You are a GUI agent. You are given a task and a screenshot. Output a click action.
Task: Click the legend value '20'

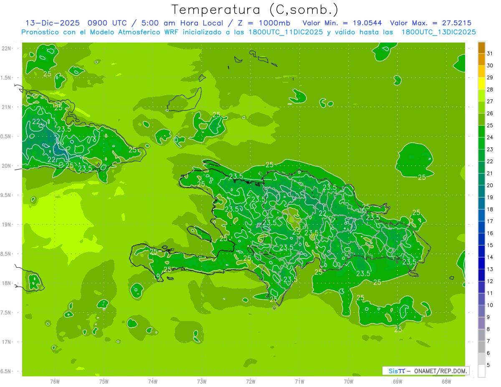click(x=490, y=185)
